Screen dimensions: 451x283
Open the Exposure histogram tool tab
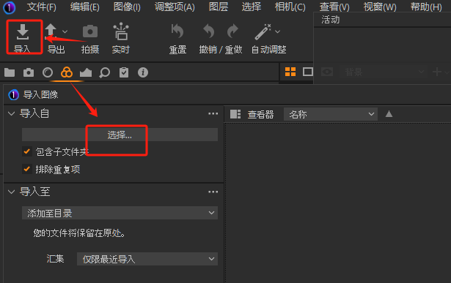point(86,73)
